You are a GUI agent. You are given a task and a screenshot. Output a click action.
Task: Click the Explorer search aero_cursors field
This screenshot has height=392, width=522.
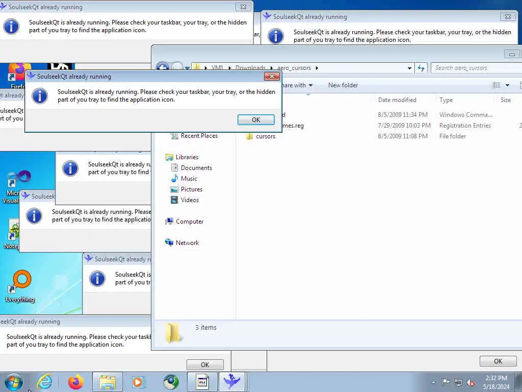(477, 68)
